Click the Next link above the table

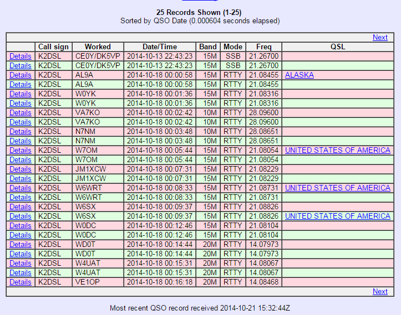[x=380, y=38]
